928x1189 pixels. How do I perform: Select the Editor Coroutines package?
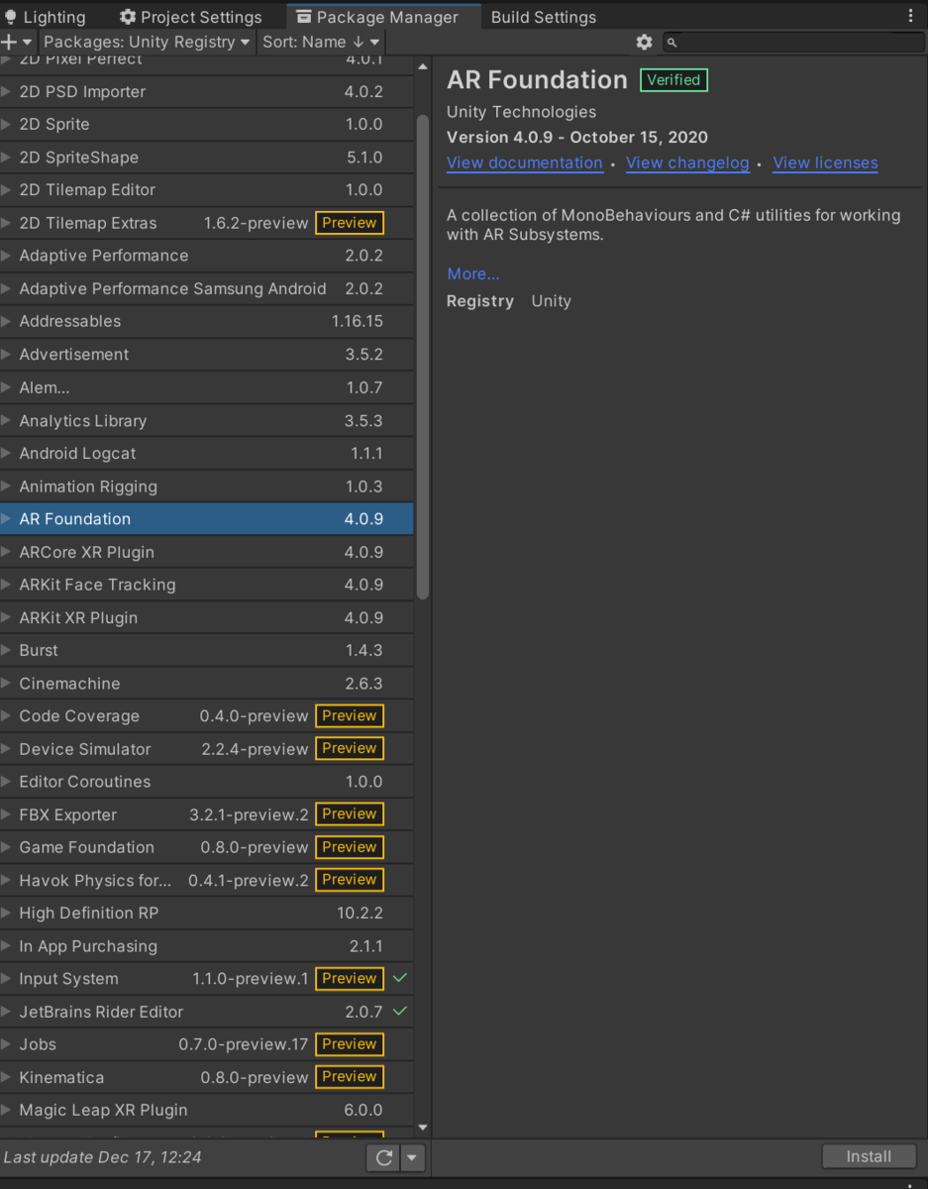[207, 782]
